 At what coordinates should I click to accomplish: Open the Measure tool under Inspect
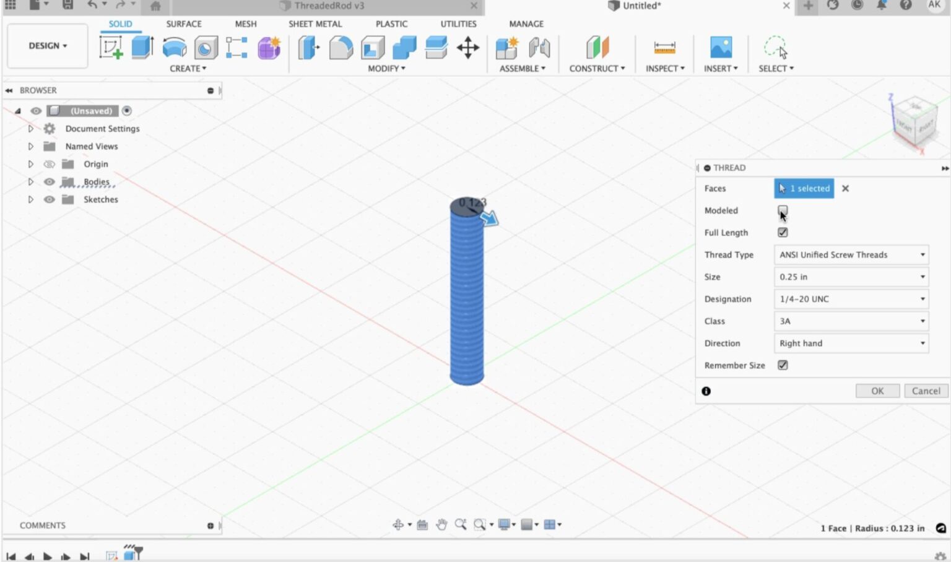tap(664, 46)
